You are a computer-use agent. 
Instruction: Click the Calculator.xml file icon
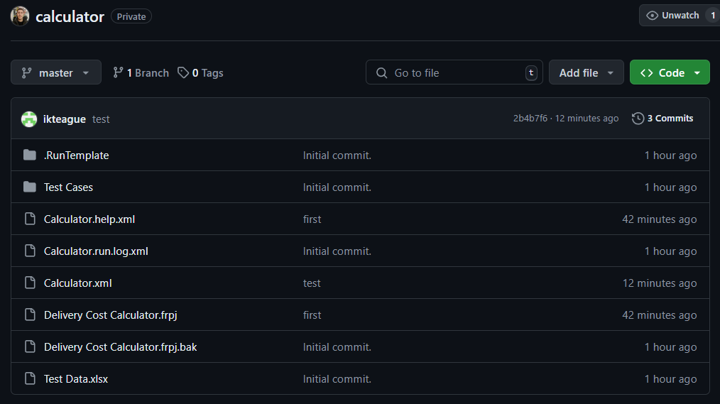tap(30, 283)
